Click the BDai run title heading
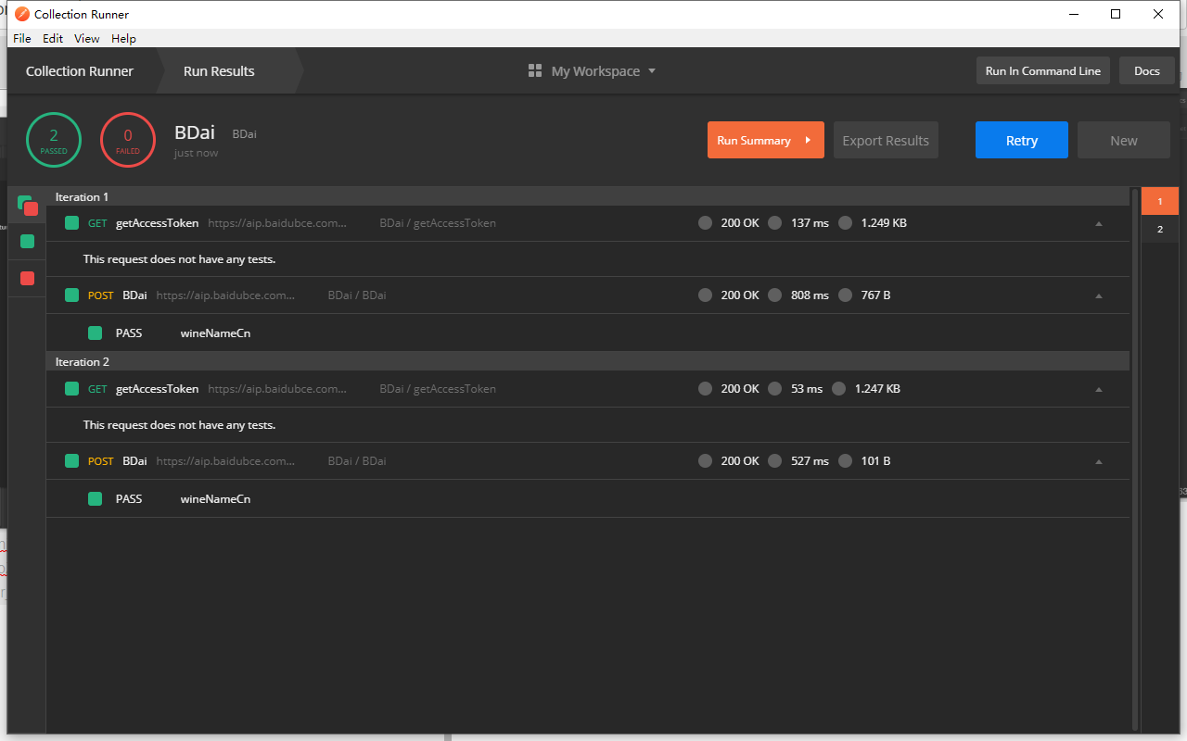The image size is (1187, 741). coord(195,132)
